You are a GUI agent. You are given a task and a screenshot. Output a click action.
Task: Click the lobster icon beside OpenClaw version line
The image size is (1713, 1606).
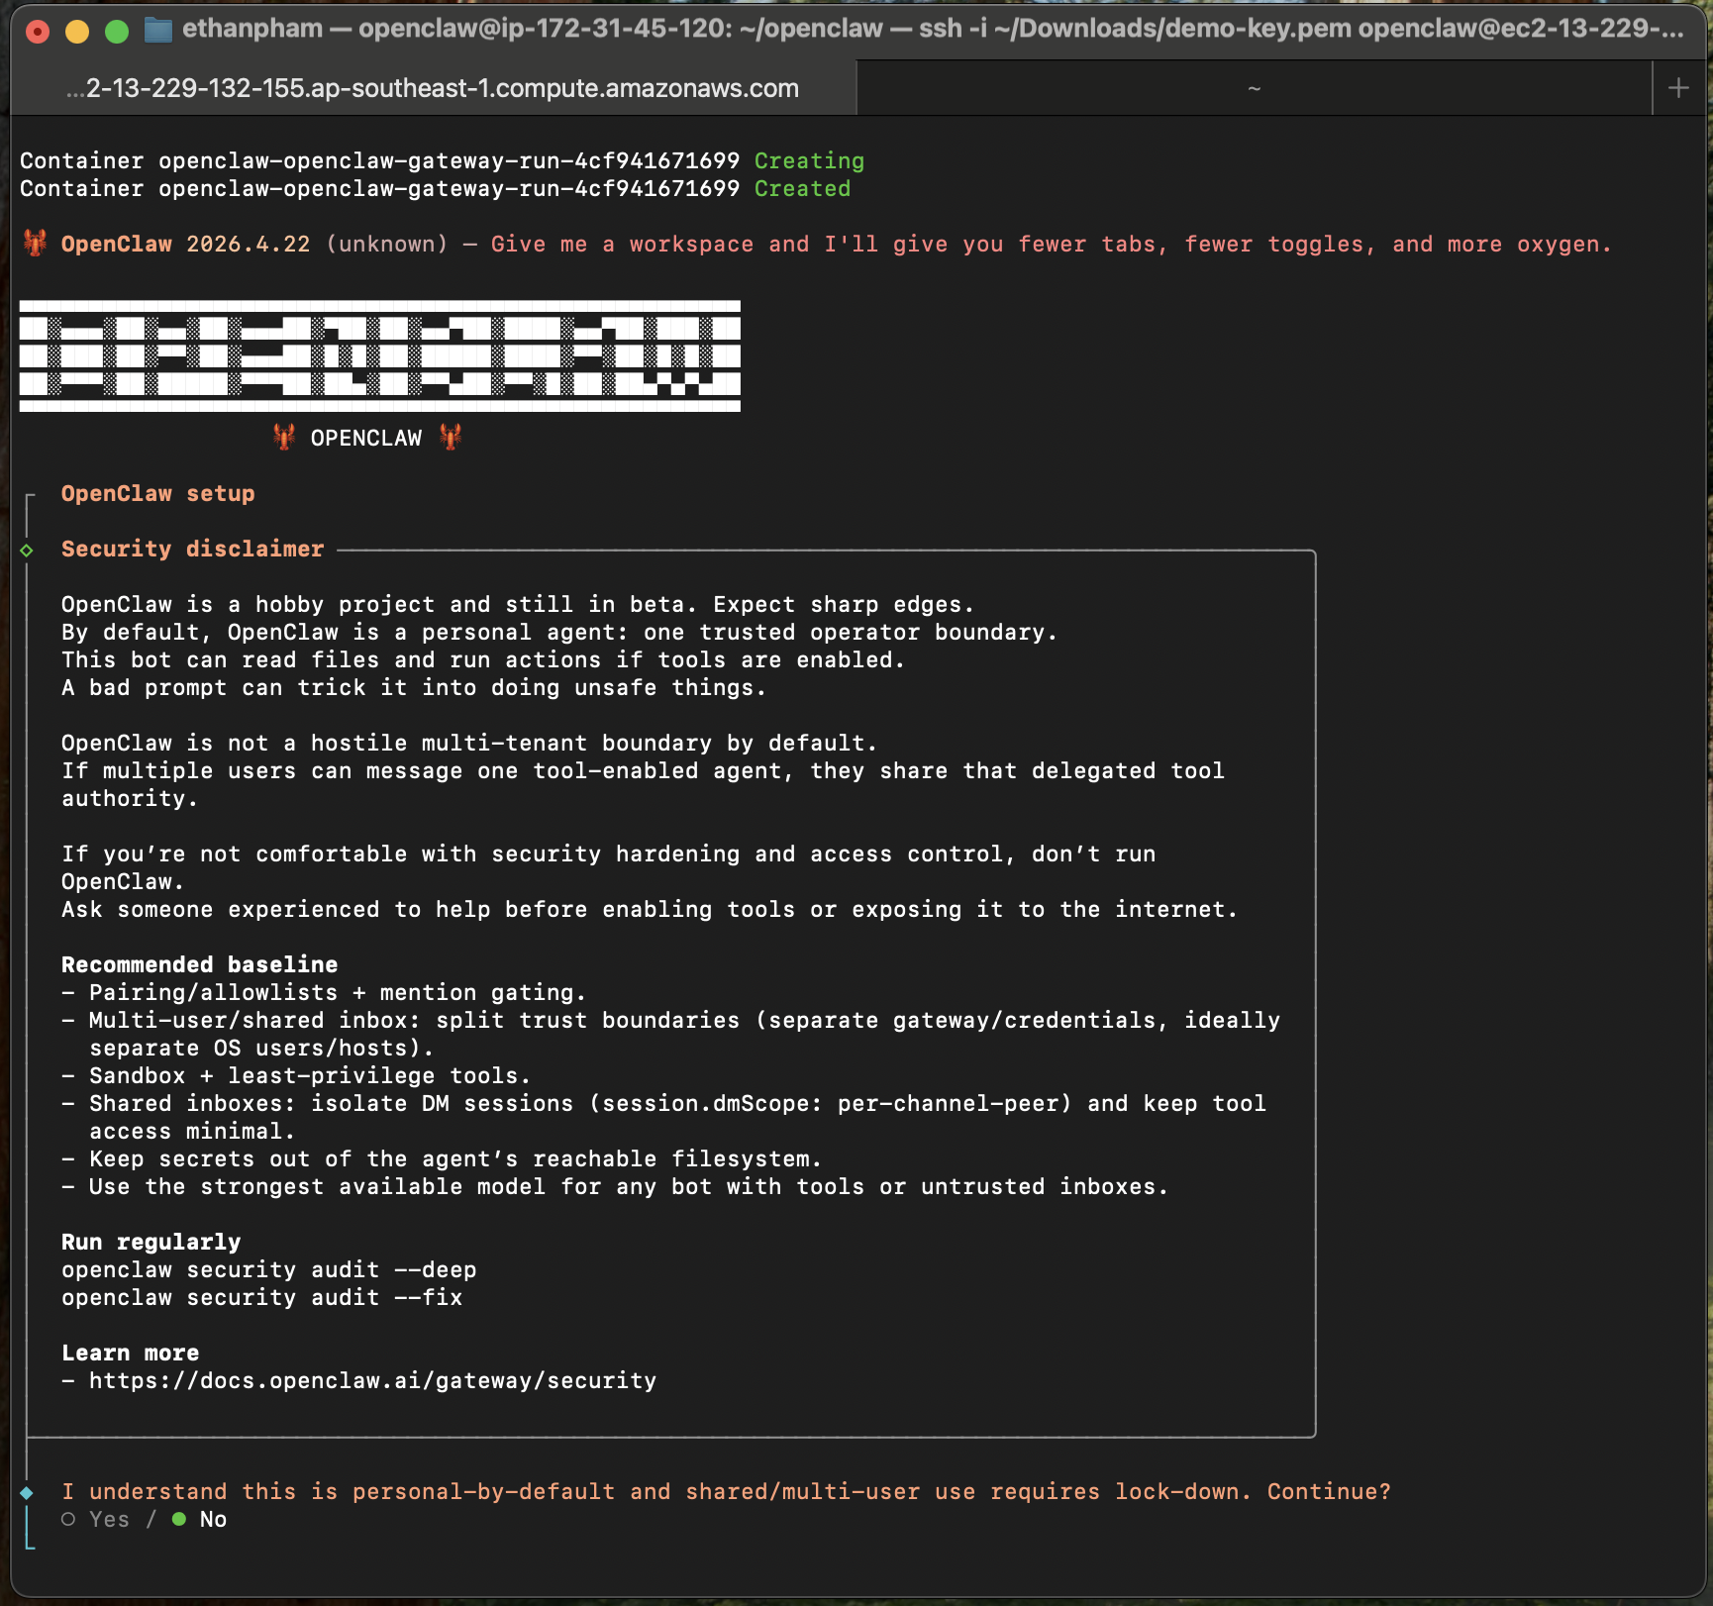(x=35, y=243)
